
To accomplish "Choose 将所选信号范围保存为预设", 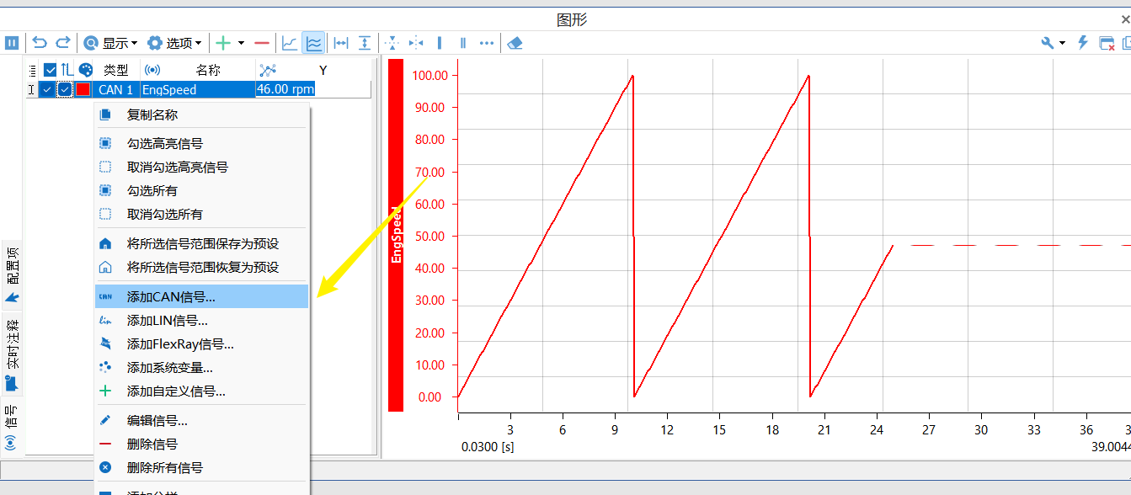I will (202, 244).
